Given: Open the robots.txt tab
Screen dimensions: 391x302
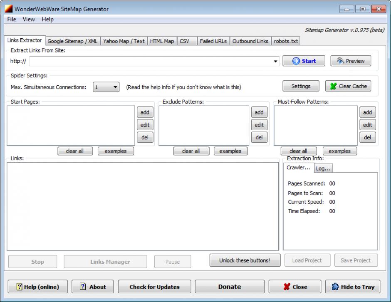Looking at the screenshot, I should pos(286,41).
